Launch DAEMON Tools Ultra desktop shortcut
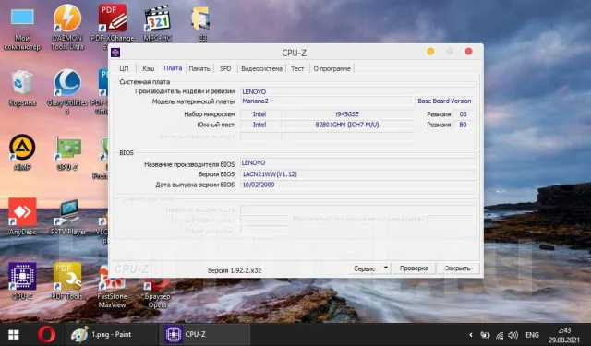The width and height of the screenshot is (591, 346). 67,27
